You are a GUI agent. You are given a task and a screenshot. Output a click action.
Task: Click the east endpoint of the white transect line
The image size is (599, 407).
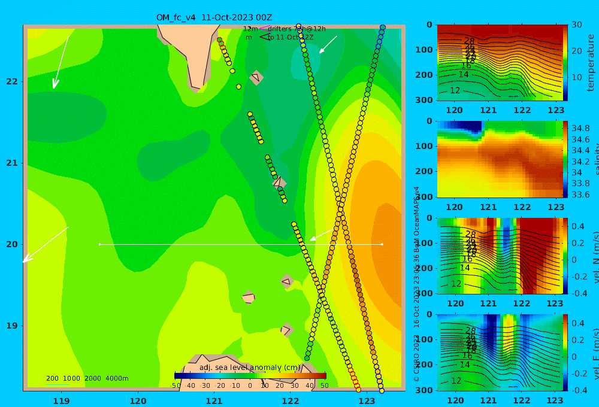point(382,244)
